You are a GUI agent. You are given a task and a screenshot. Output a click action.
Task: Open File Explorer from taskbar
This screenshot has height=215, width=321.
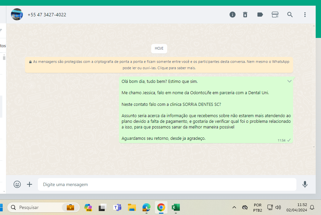pyautogui.click(x=132, y=207)
